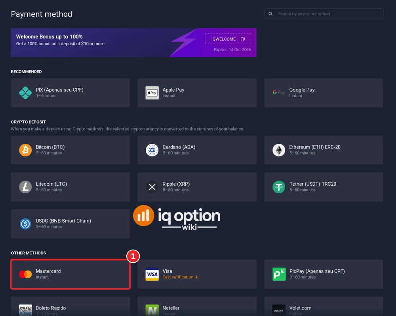Click the VISA card logo

click(152, 274)
